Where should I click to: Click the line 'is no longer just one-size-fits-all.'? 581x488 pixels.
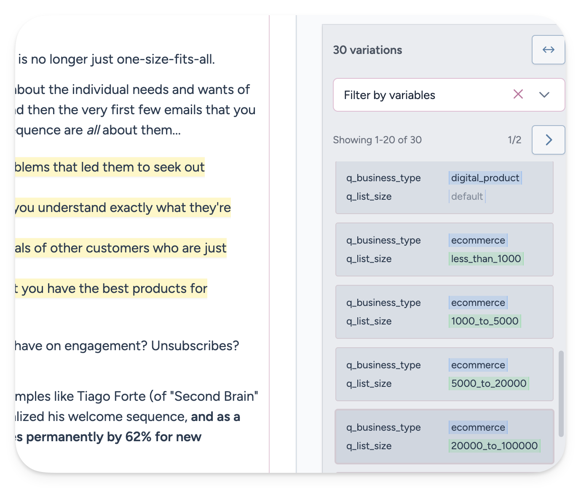(x=116, y=59)
